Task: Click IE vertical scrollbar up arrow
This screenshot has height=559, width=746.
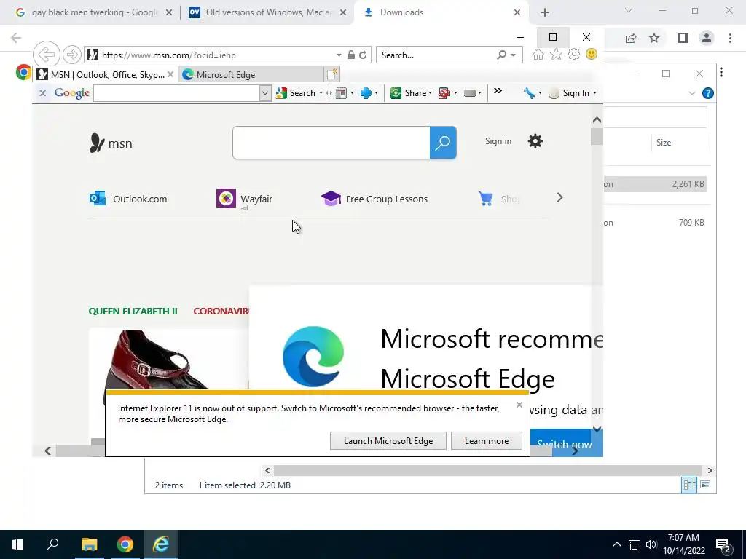Action: point(597,120)
